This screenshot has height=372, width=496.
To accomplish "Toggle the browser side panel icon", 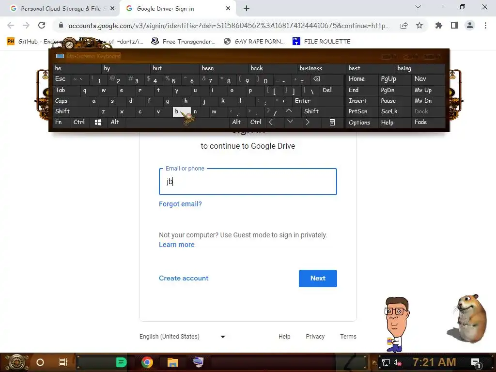I will 454,25.
